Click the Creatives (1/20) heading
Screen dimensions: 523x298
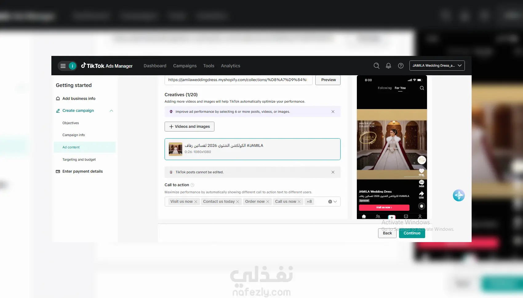click(x=181, y=95)
